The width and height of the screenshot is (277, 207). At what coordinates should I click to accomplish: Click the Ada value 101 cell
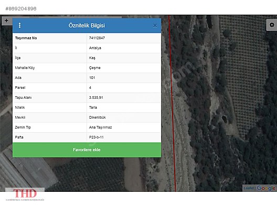pyautogui.click(x=123, y=77)
